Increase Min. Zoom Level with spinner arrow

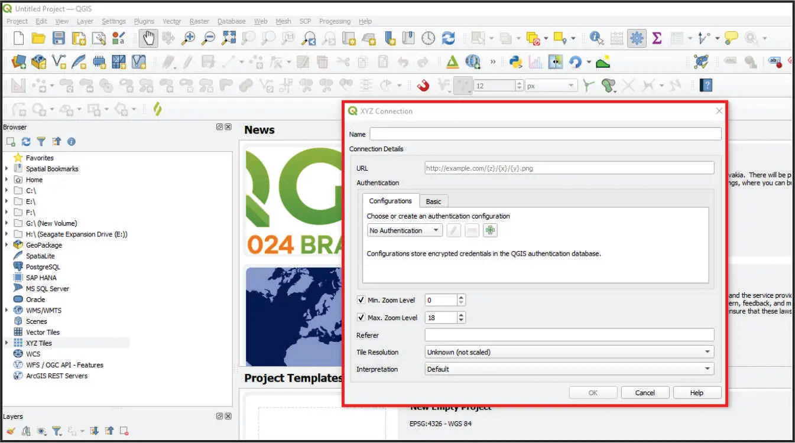coord(462,297)
